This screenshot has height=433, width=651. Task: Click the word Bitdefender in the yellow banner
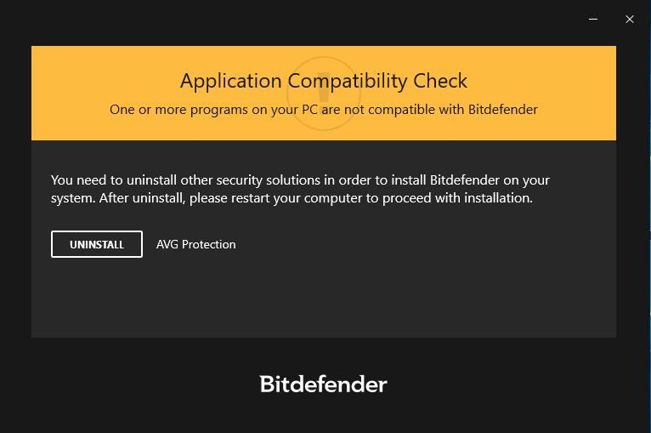point(503,109)
